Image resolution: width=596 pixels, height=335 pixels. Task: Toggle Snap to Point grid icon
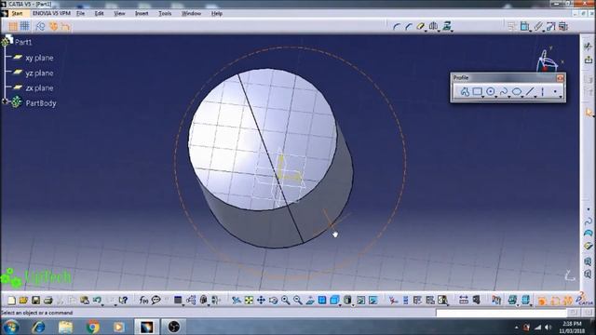[x=25, y=26]
